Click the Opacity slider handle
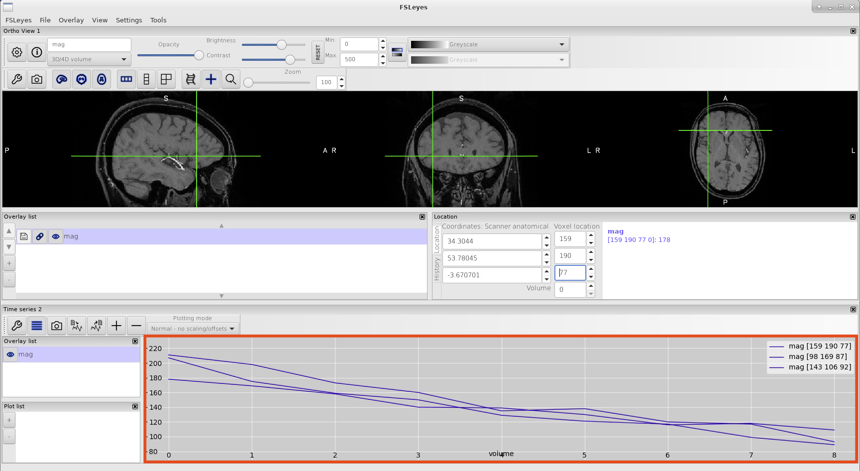This screenshot has width=860, height=471. [x=199, y=55]
